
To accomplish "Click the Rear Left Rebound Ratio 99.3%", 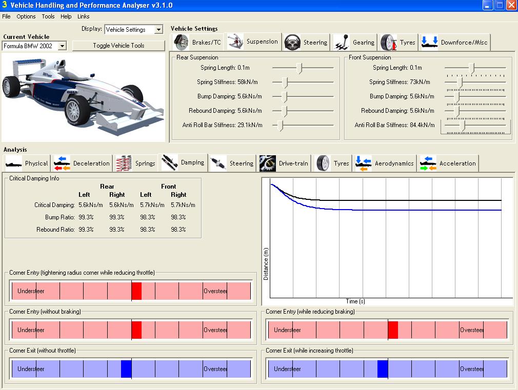I will point(86,230).
